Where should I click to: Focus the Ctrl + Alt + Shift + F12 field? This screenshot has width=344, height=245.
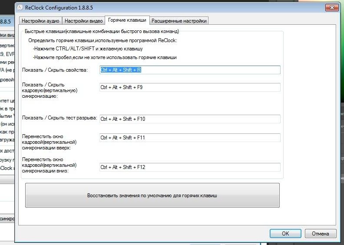190,167
